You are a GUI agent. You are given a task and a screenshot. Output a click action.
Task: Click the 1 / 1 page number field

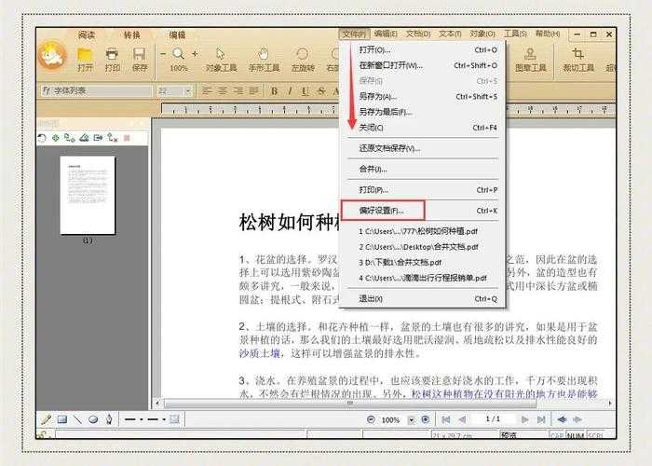tap(493, 419)
